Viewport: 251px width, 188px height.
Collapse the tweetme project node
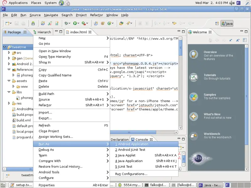pyautogui.click(x=4, y=47)
